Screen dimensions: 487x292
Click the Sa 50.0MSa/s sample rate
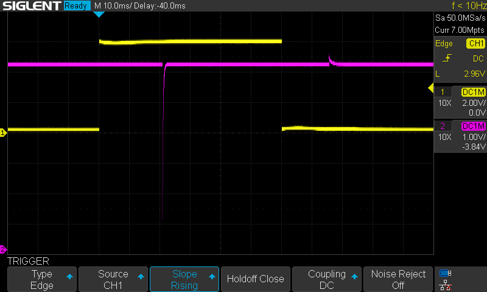tap(460, 18)
